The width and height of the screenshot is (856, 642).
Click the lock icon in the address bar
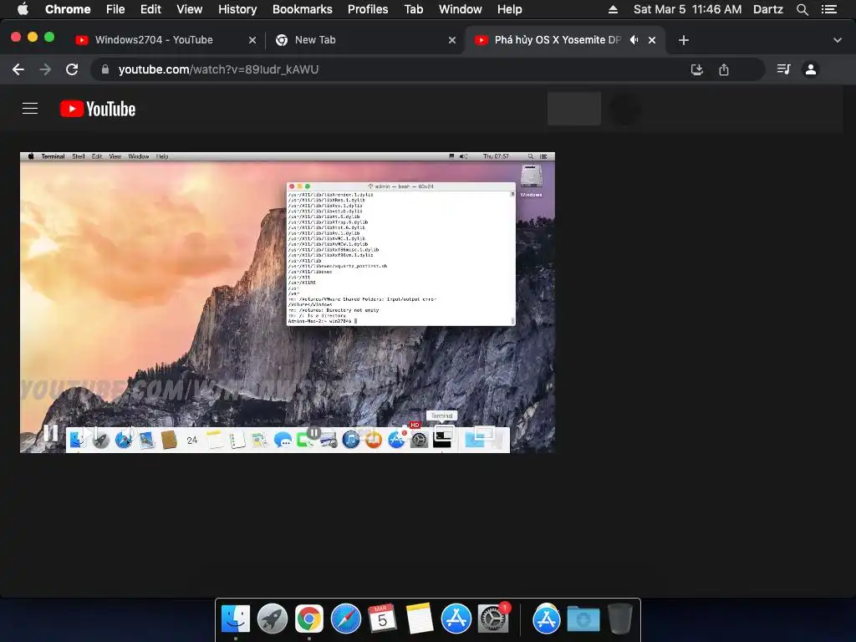[105, 69]
